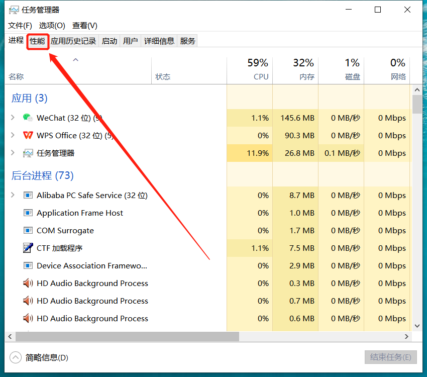Select the CTF 加载程序 row
Screen dimensions: 427x377
point(208,248)
